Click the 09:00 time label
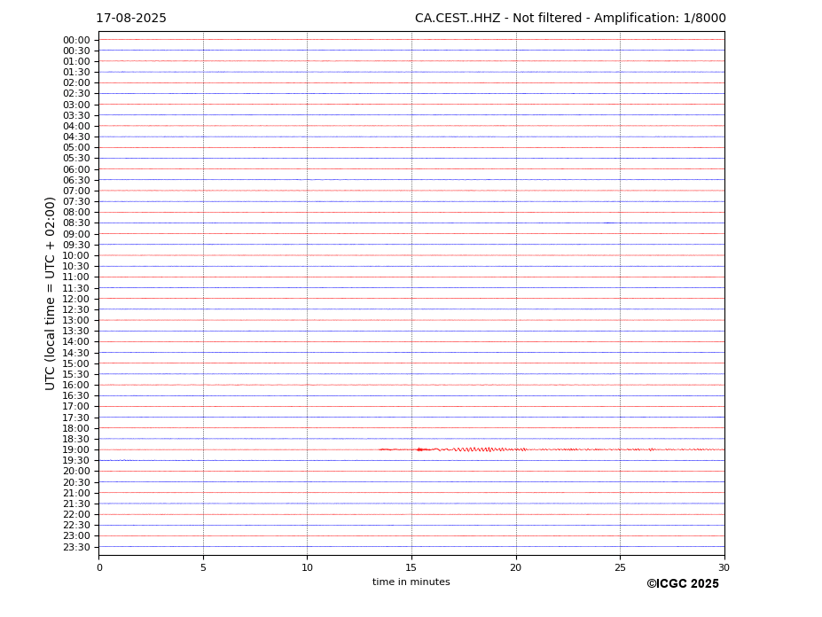Viewport: 822px width, 617px height. click(x=76, y=234)
